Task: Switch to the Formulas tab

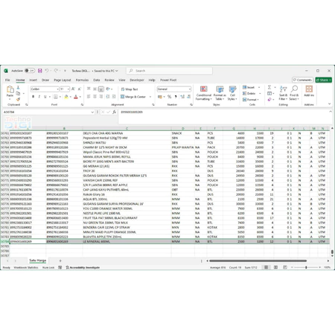Action: click(x=82, y=80)
